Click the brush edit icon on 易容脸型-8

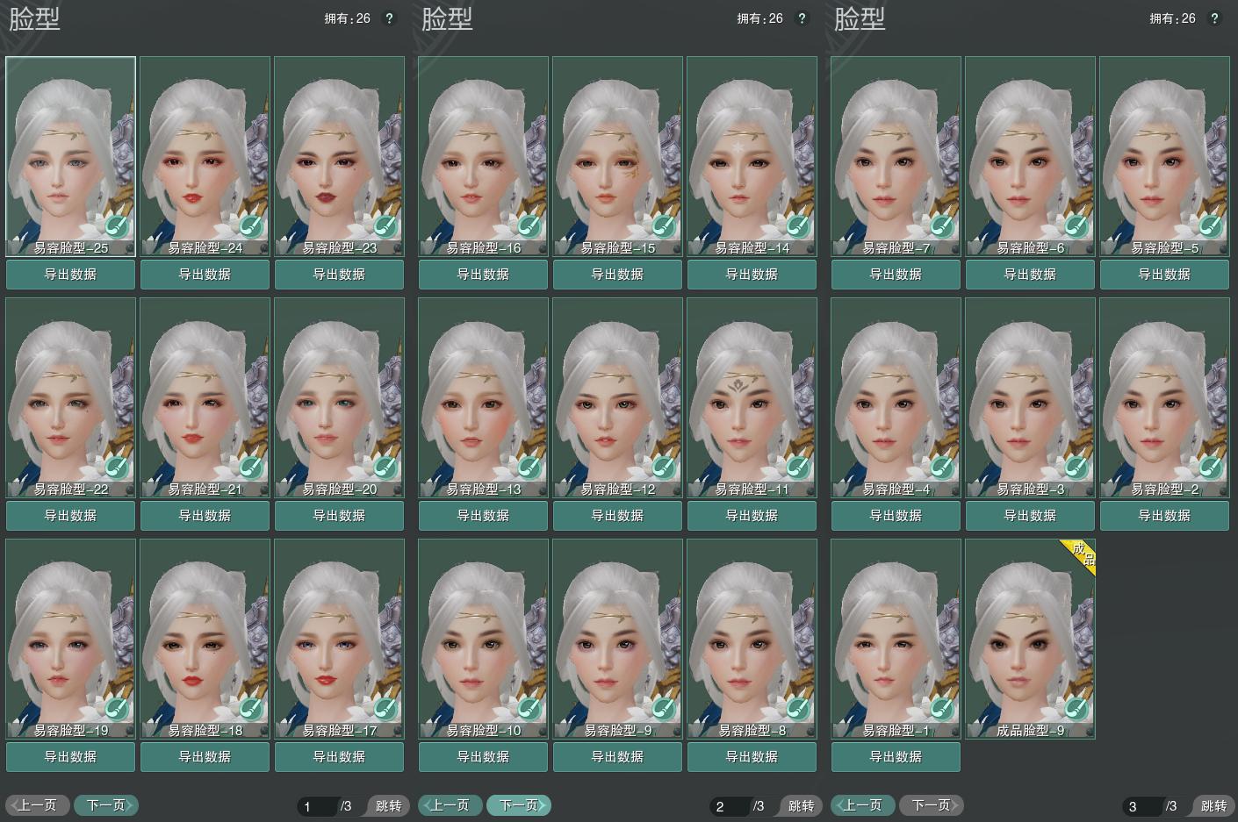point(798,709)
